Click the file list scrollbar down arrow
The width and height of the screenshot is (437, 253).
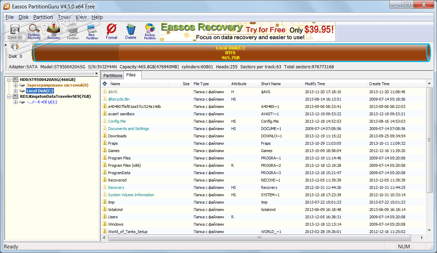pos(429,231)
